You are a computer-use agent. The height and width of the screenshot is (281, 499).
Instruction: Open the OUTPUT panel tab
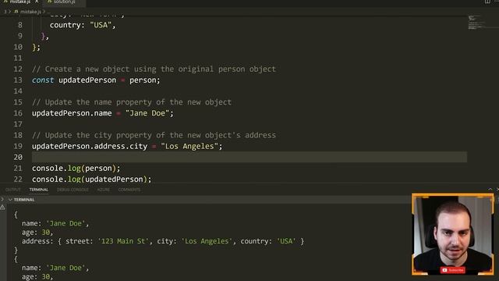(13, 190)
